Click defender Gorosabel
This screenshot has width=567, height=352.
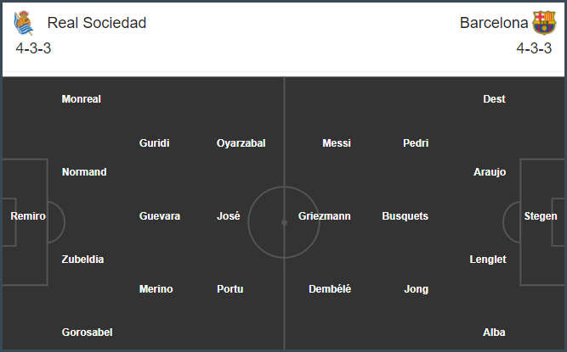[88, 332]
